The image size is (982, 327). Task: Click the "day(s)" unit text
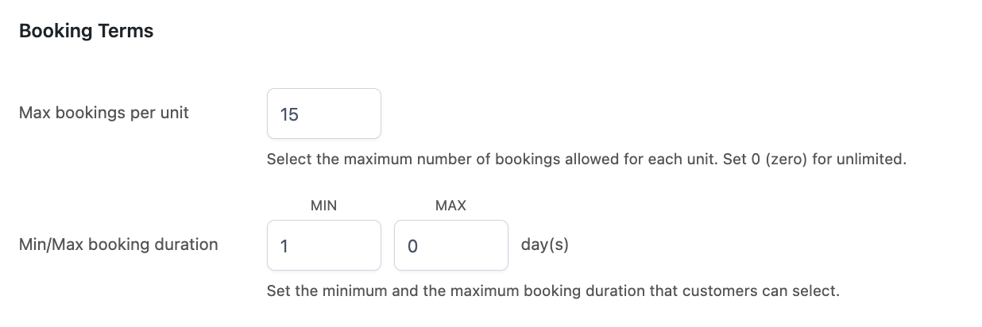pyautogui.click(x=545, y=244)
